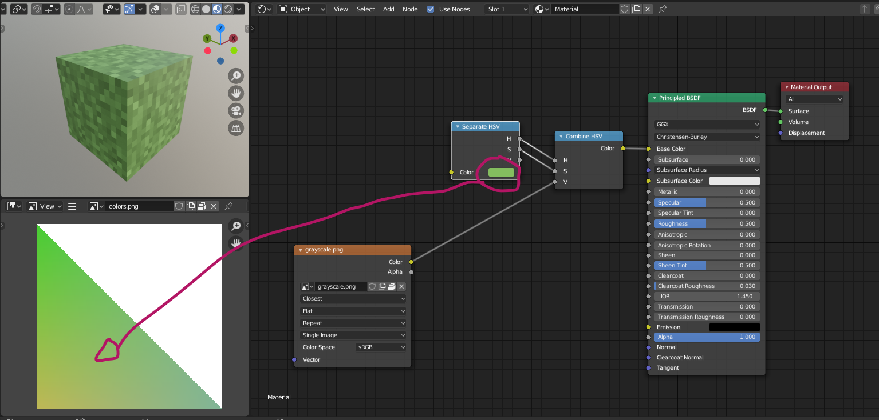This screenshot has width=879, height=420.
Task: Open the image editor View mode dropdown
Action: pos(44,206)
